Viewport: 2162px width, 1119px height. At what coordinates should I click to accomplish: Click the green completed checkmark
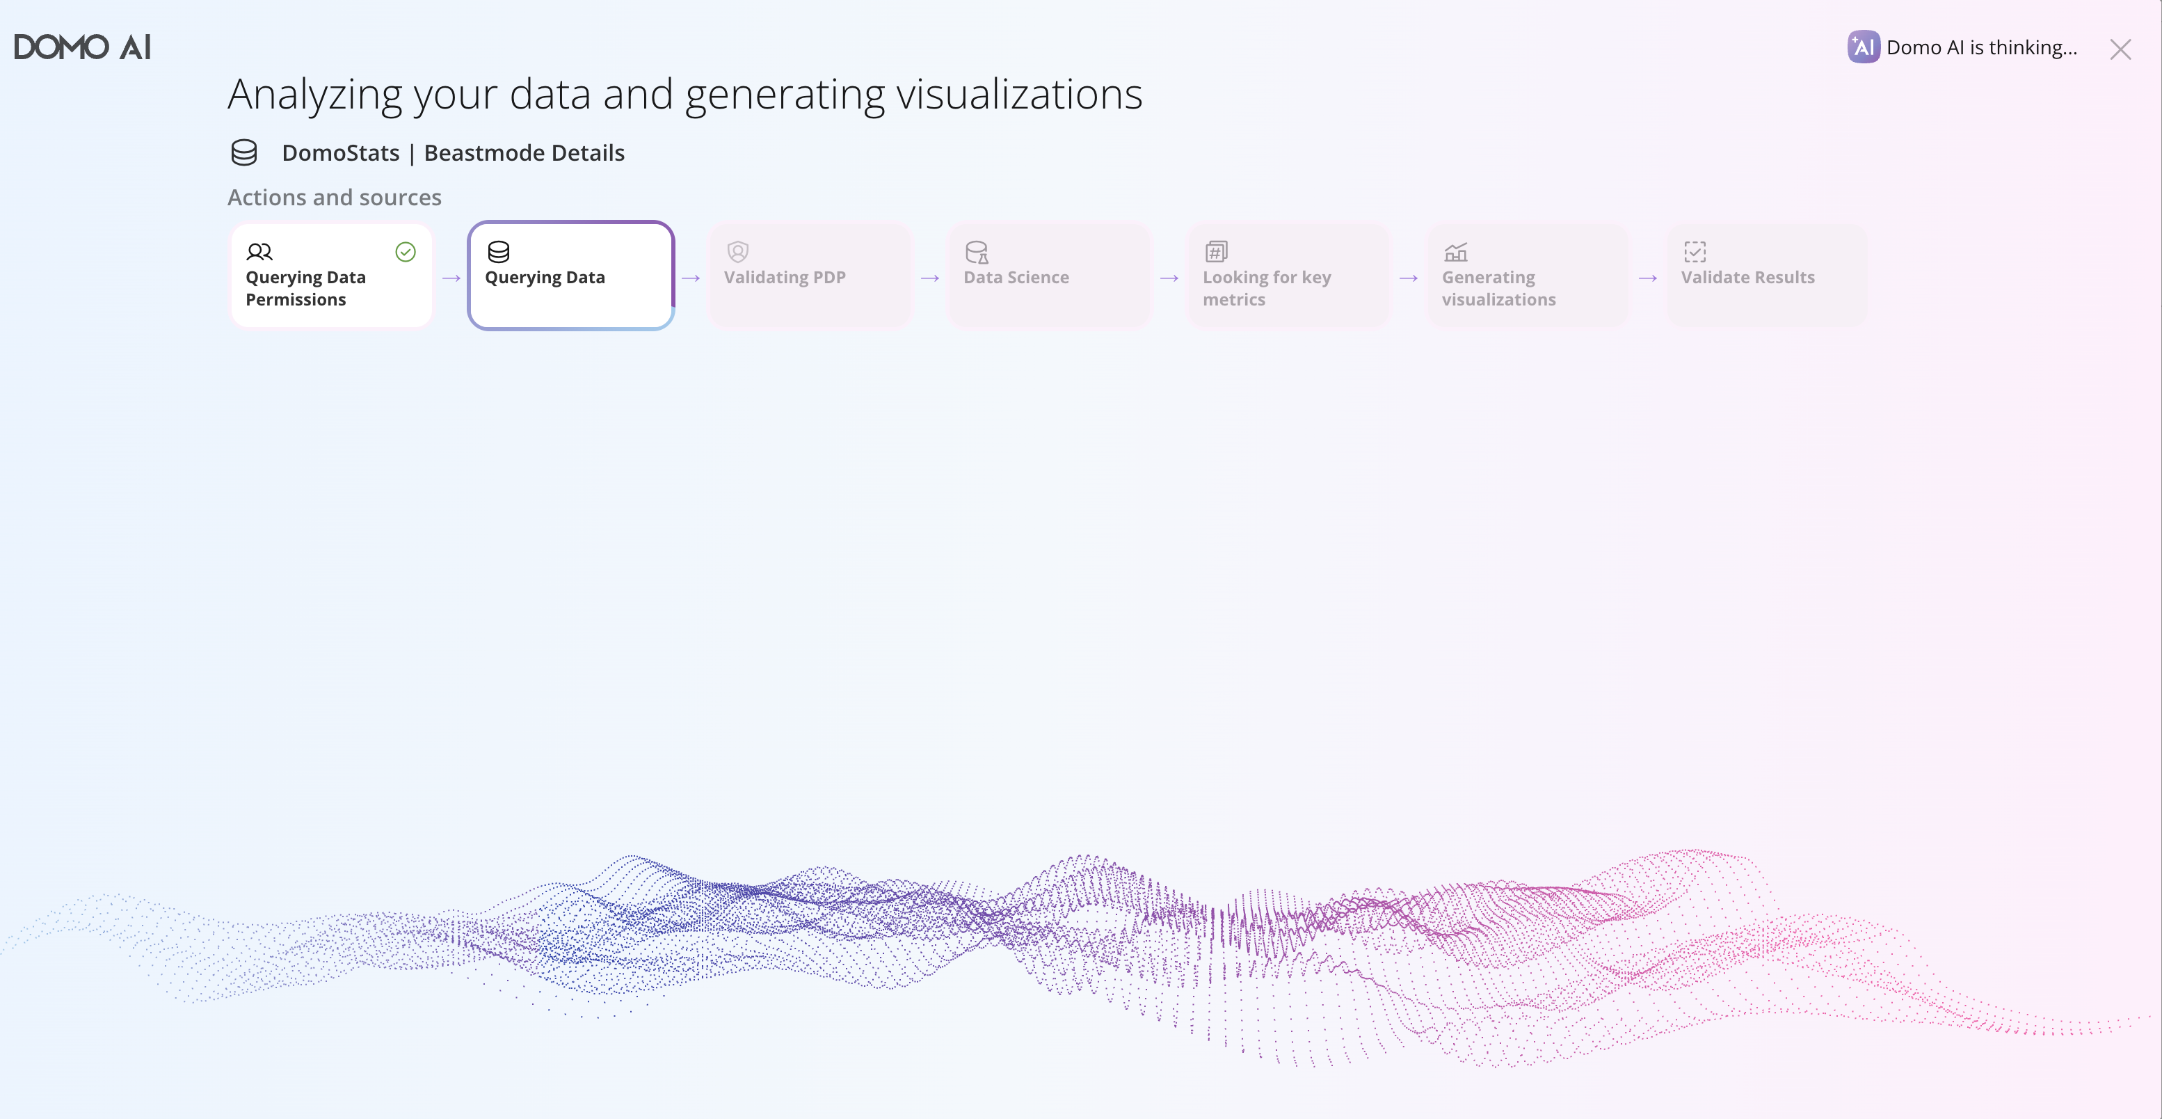(406, 252)
